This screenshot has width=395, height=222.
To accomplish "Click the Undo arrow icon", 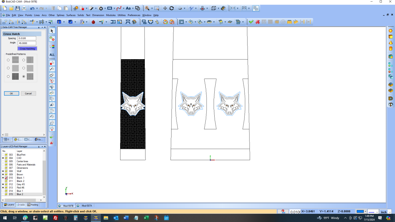I will coord(32,8).
